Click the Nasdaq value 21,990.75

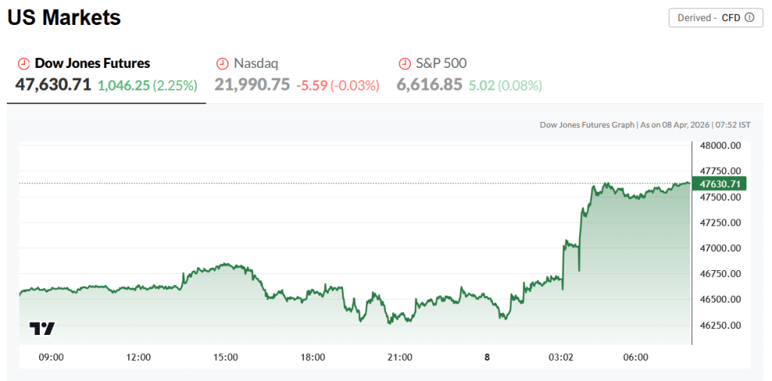pos(252,85)
